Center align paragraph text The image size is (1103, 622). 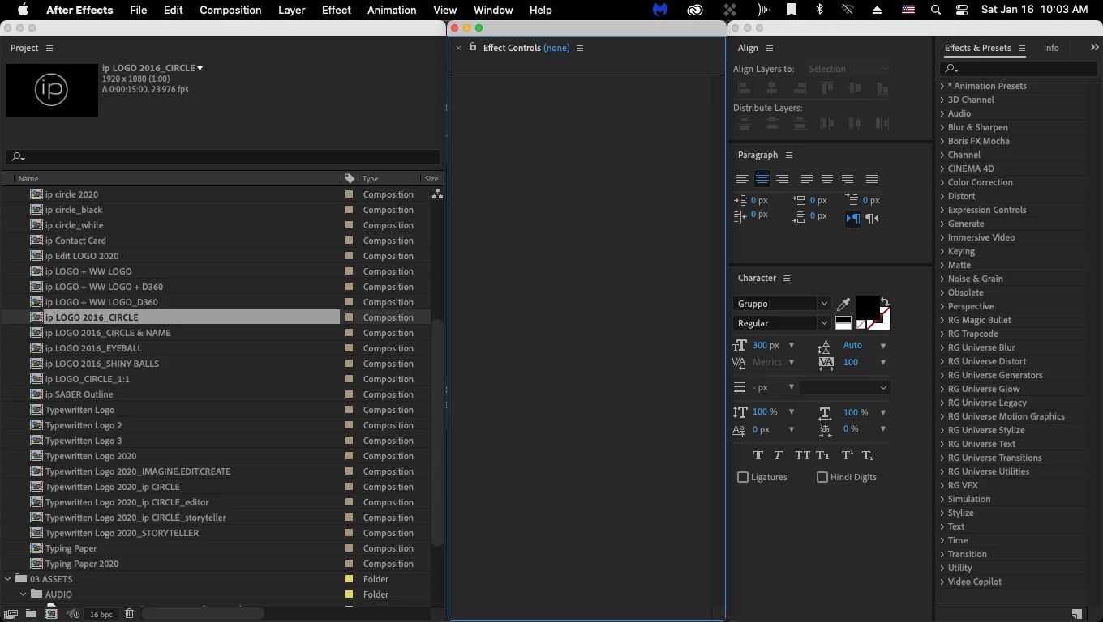click(762, 178)
